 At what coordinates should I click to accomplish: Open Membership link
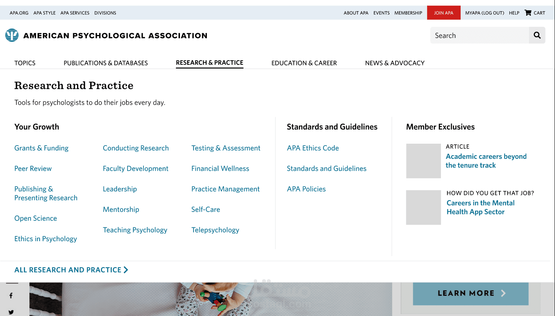408,13
